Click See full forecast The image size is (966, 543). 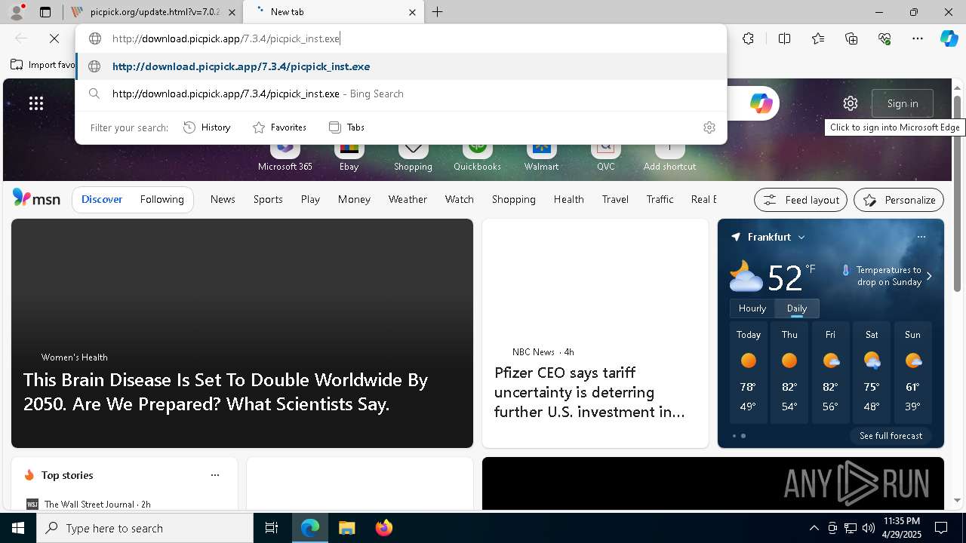coord(891,436)
